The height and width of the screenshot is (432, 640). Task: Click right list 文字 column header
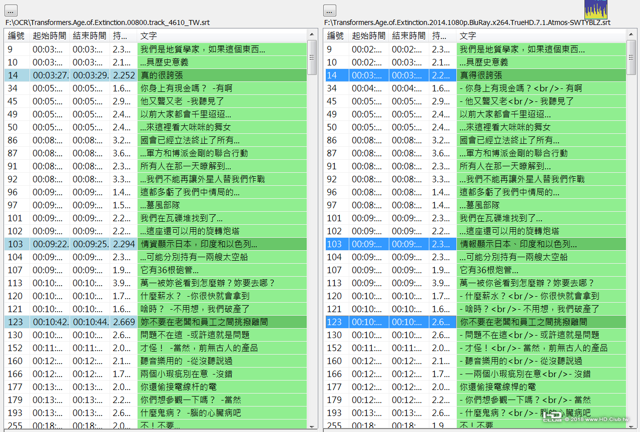(541, 36)
